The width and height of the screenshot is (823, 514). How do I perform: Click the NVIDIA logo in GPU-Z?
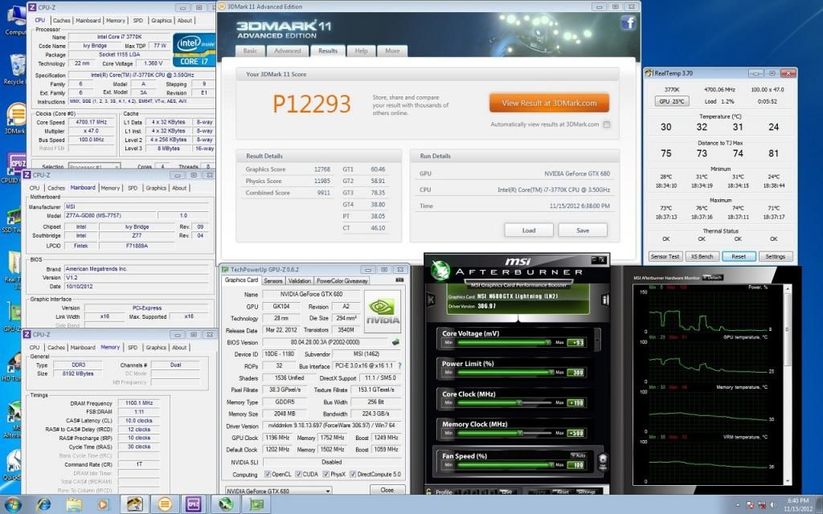coord(383,312)
